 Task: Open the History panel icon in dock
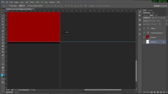tap(140, 12)
